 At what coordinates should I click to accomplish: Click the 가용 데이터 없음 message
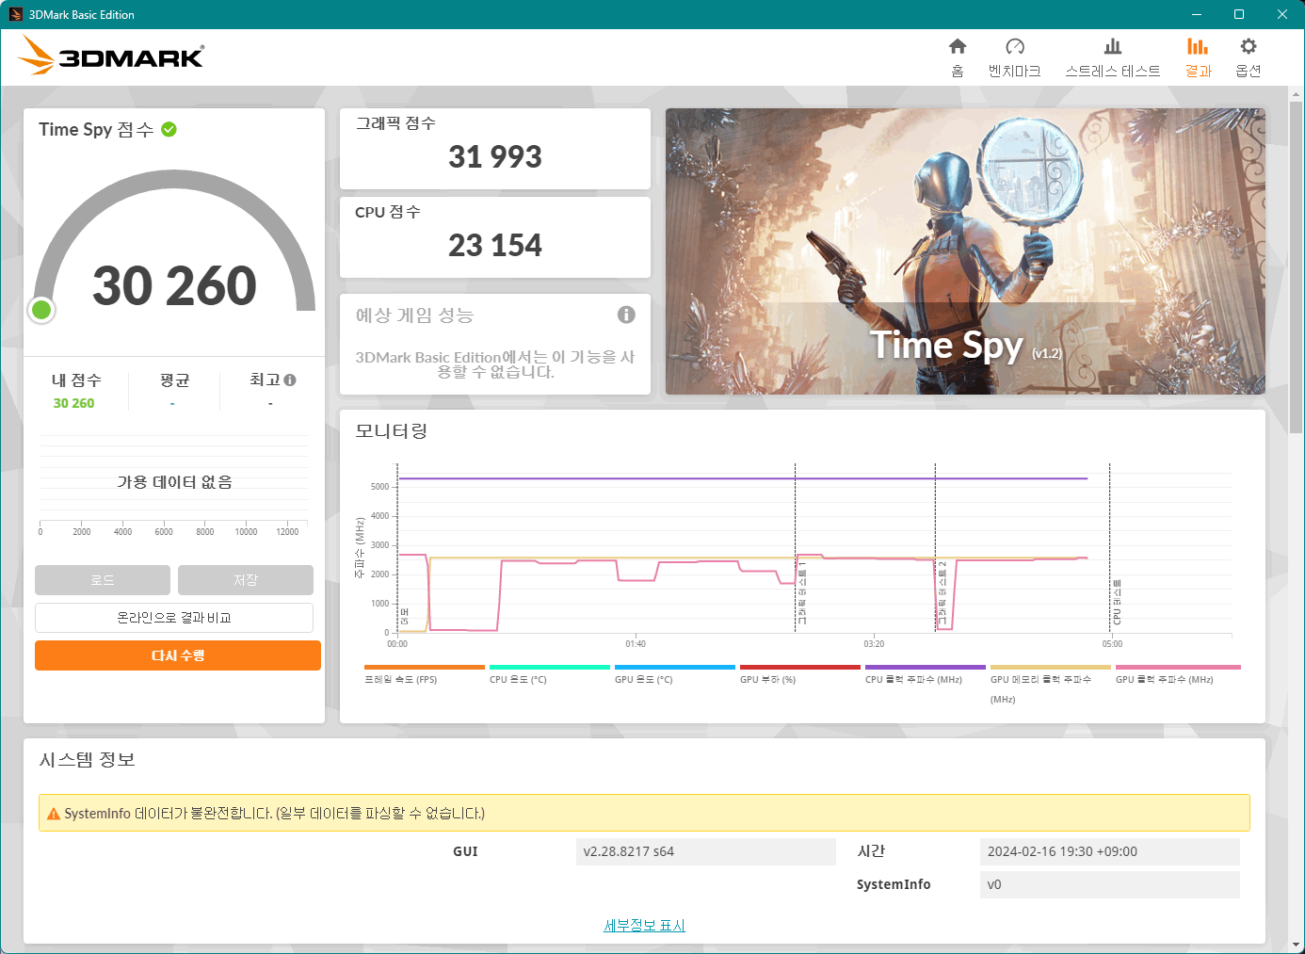pyautogui.click(x=174, y=482)
